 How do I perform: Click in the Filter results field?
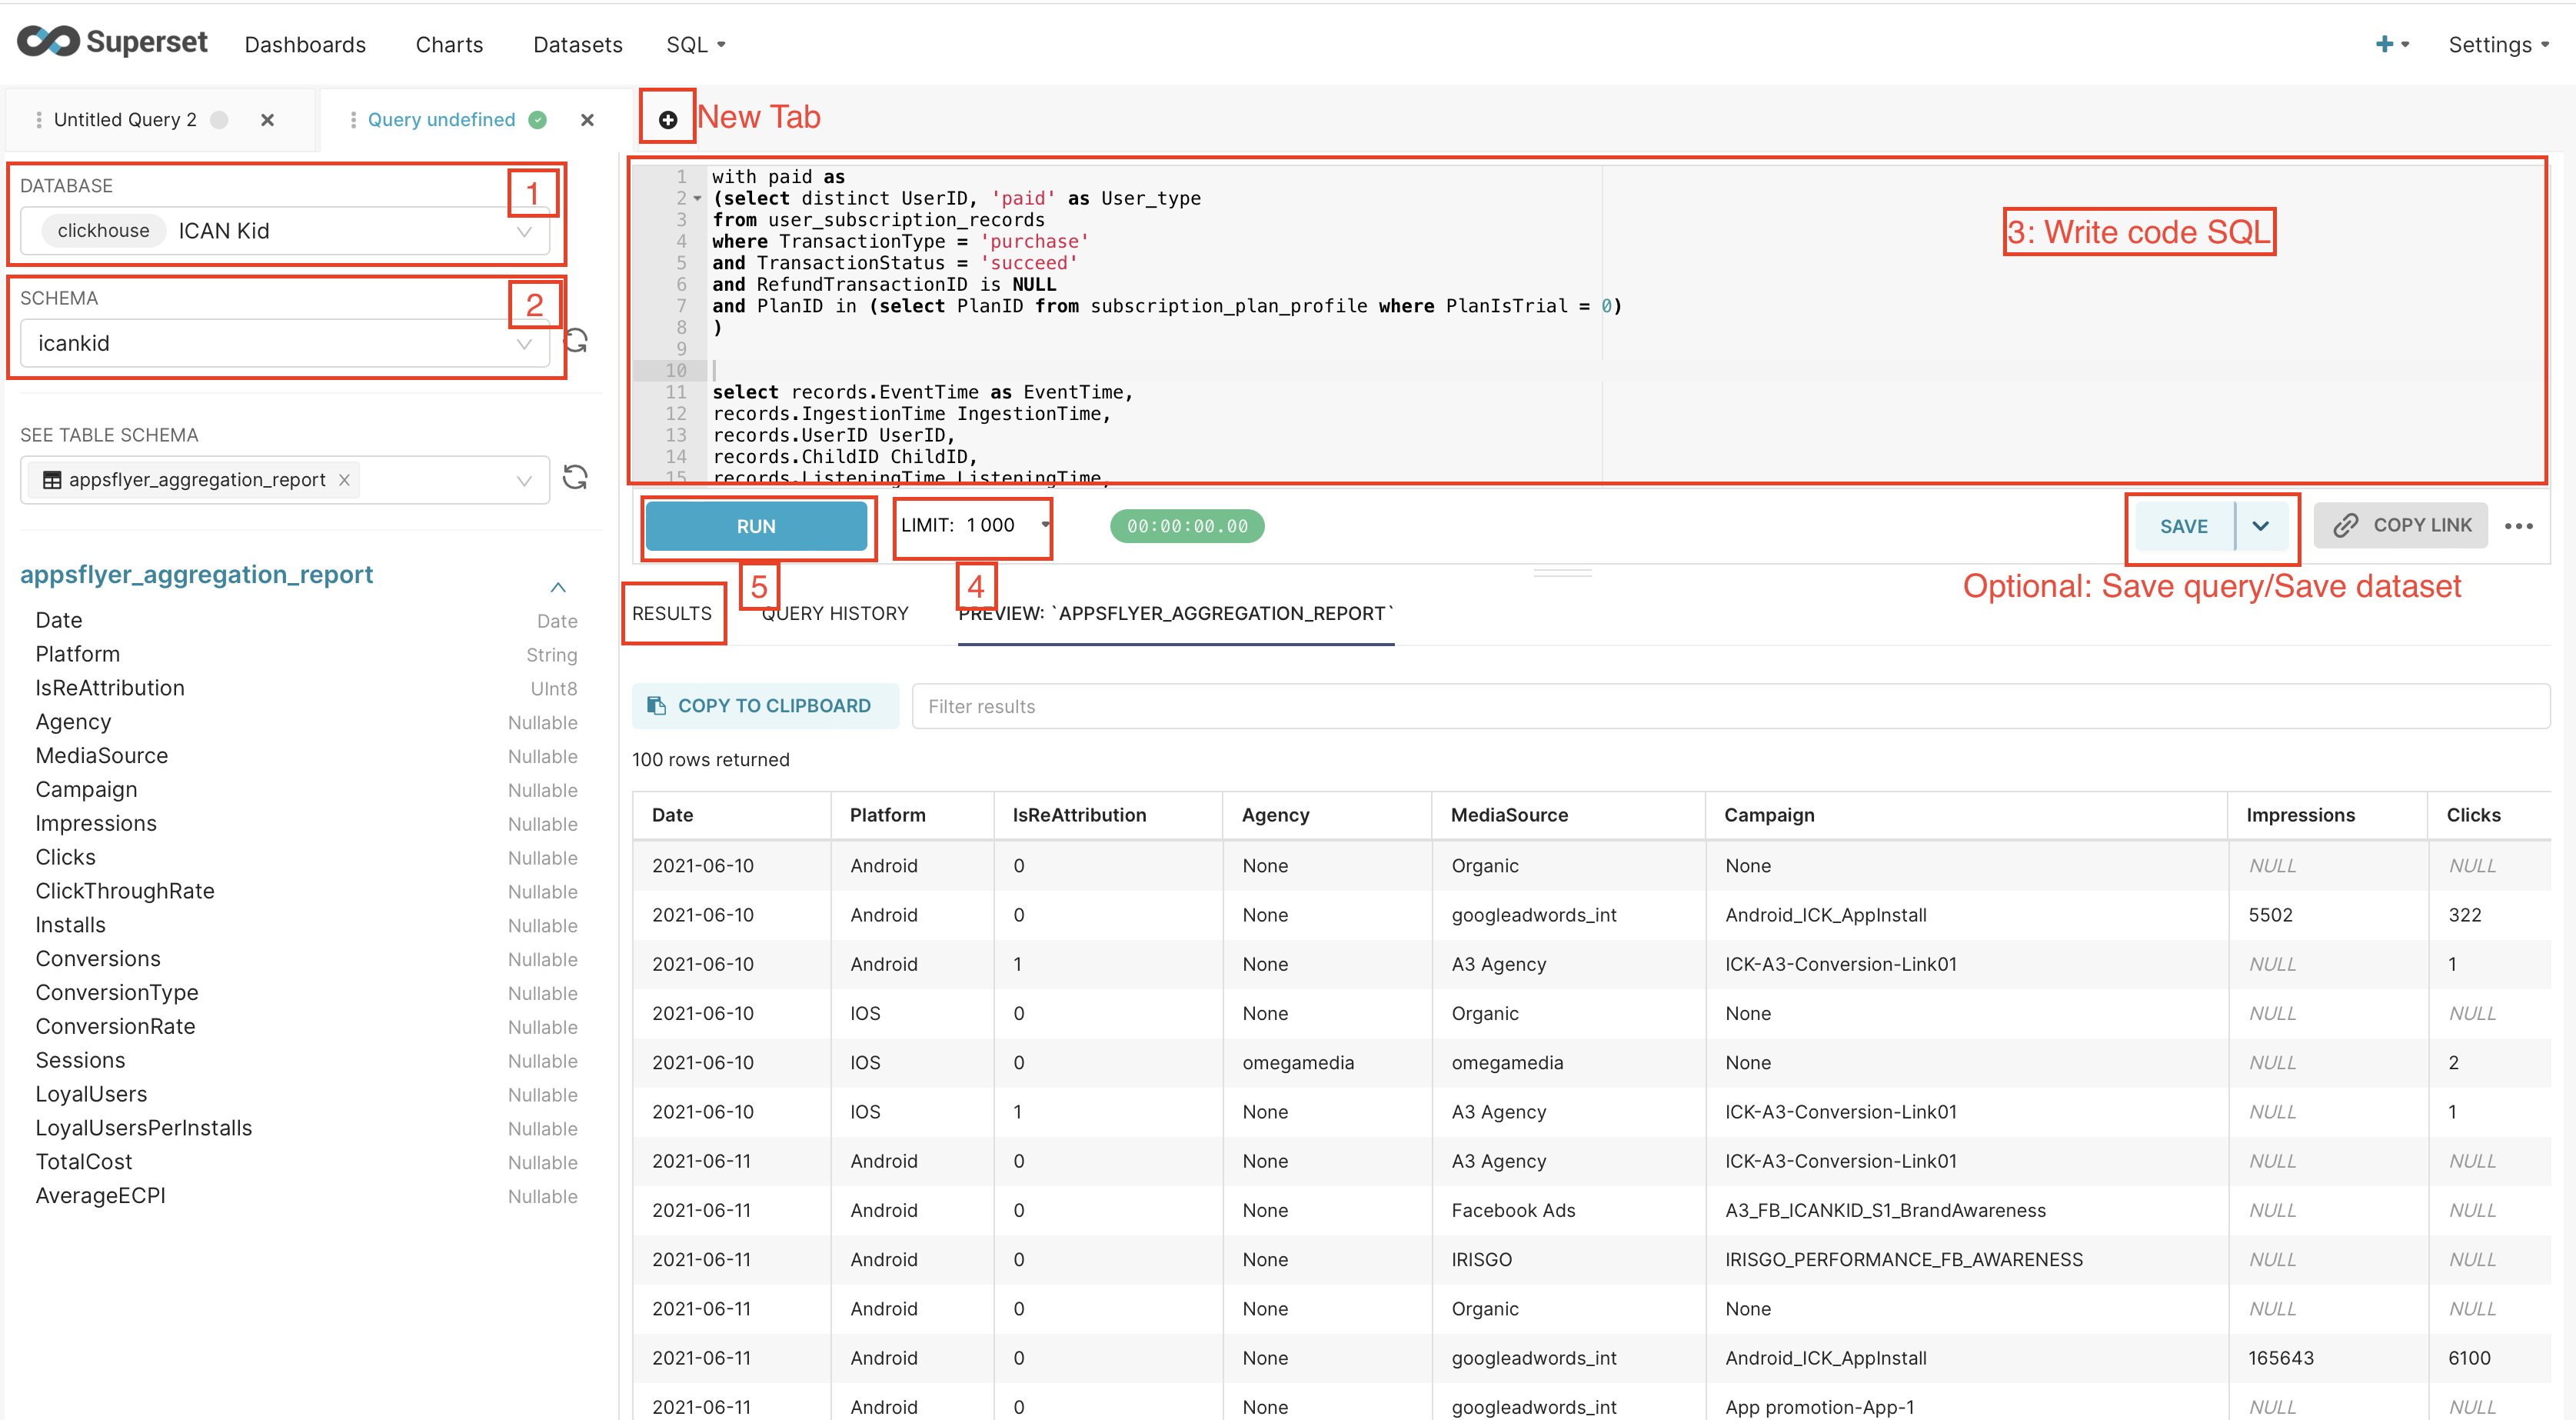(1730, 706)
